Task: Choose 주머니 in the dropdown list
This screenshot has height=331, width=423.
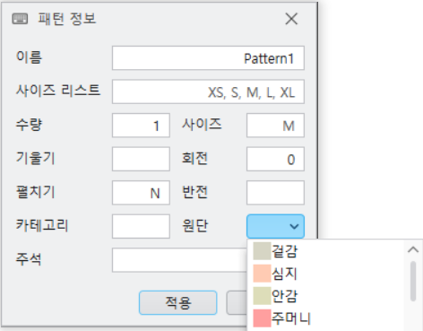Action: (327, 318)
